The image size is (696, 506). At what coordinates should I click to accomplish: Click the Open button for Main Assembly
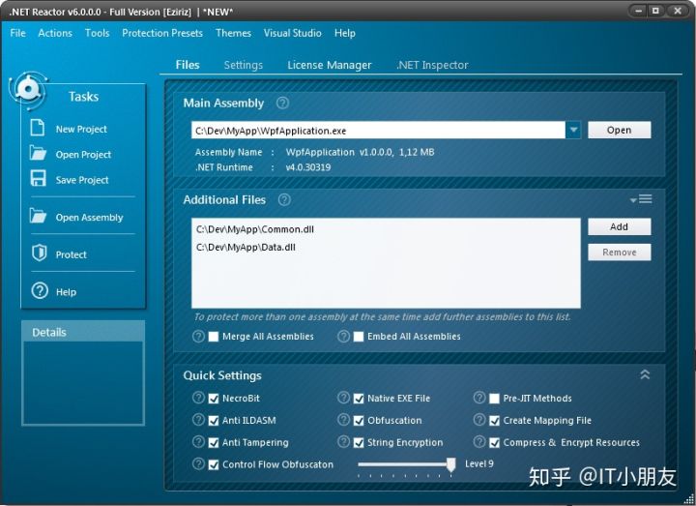click(620, 130)
